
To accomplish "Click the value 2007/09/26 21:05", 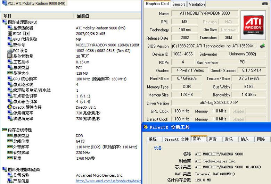I will 91,34.
